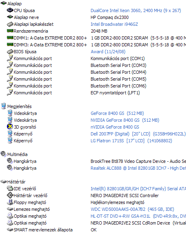Click the port icon for COM3 row

(10, 65)
